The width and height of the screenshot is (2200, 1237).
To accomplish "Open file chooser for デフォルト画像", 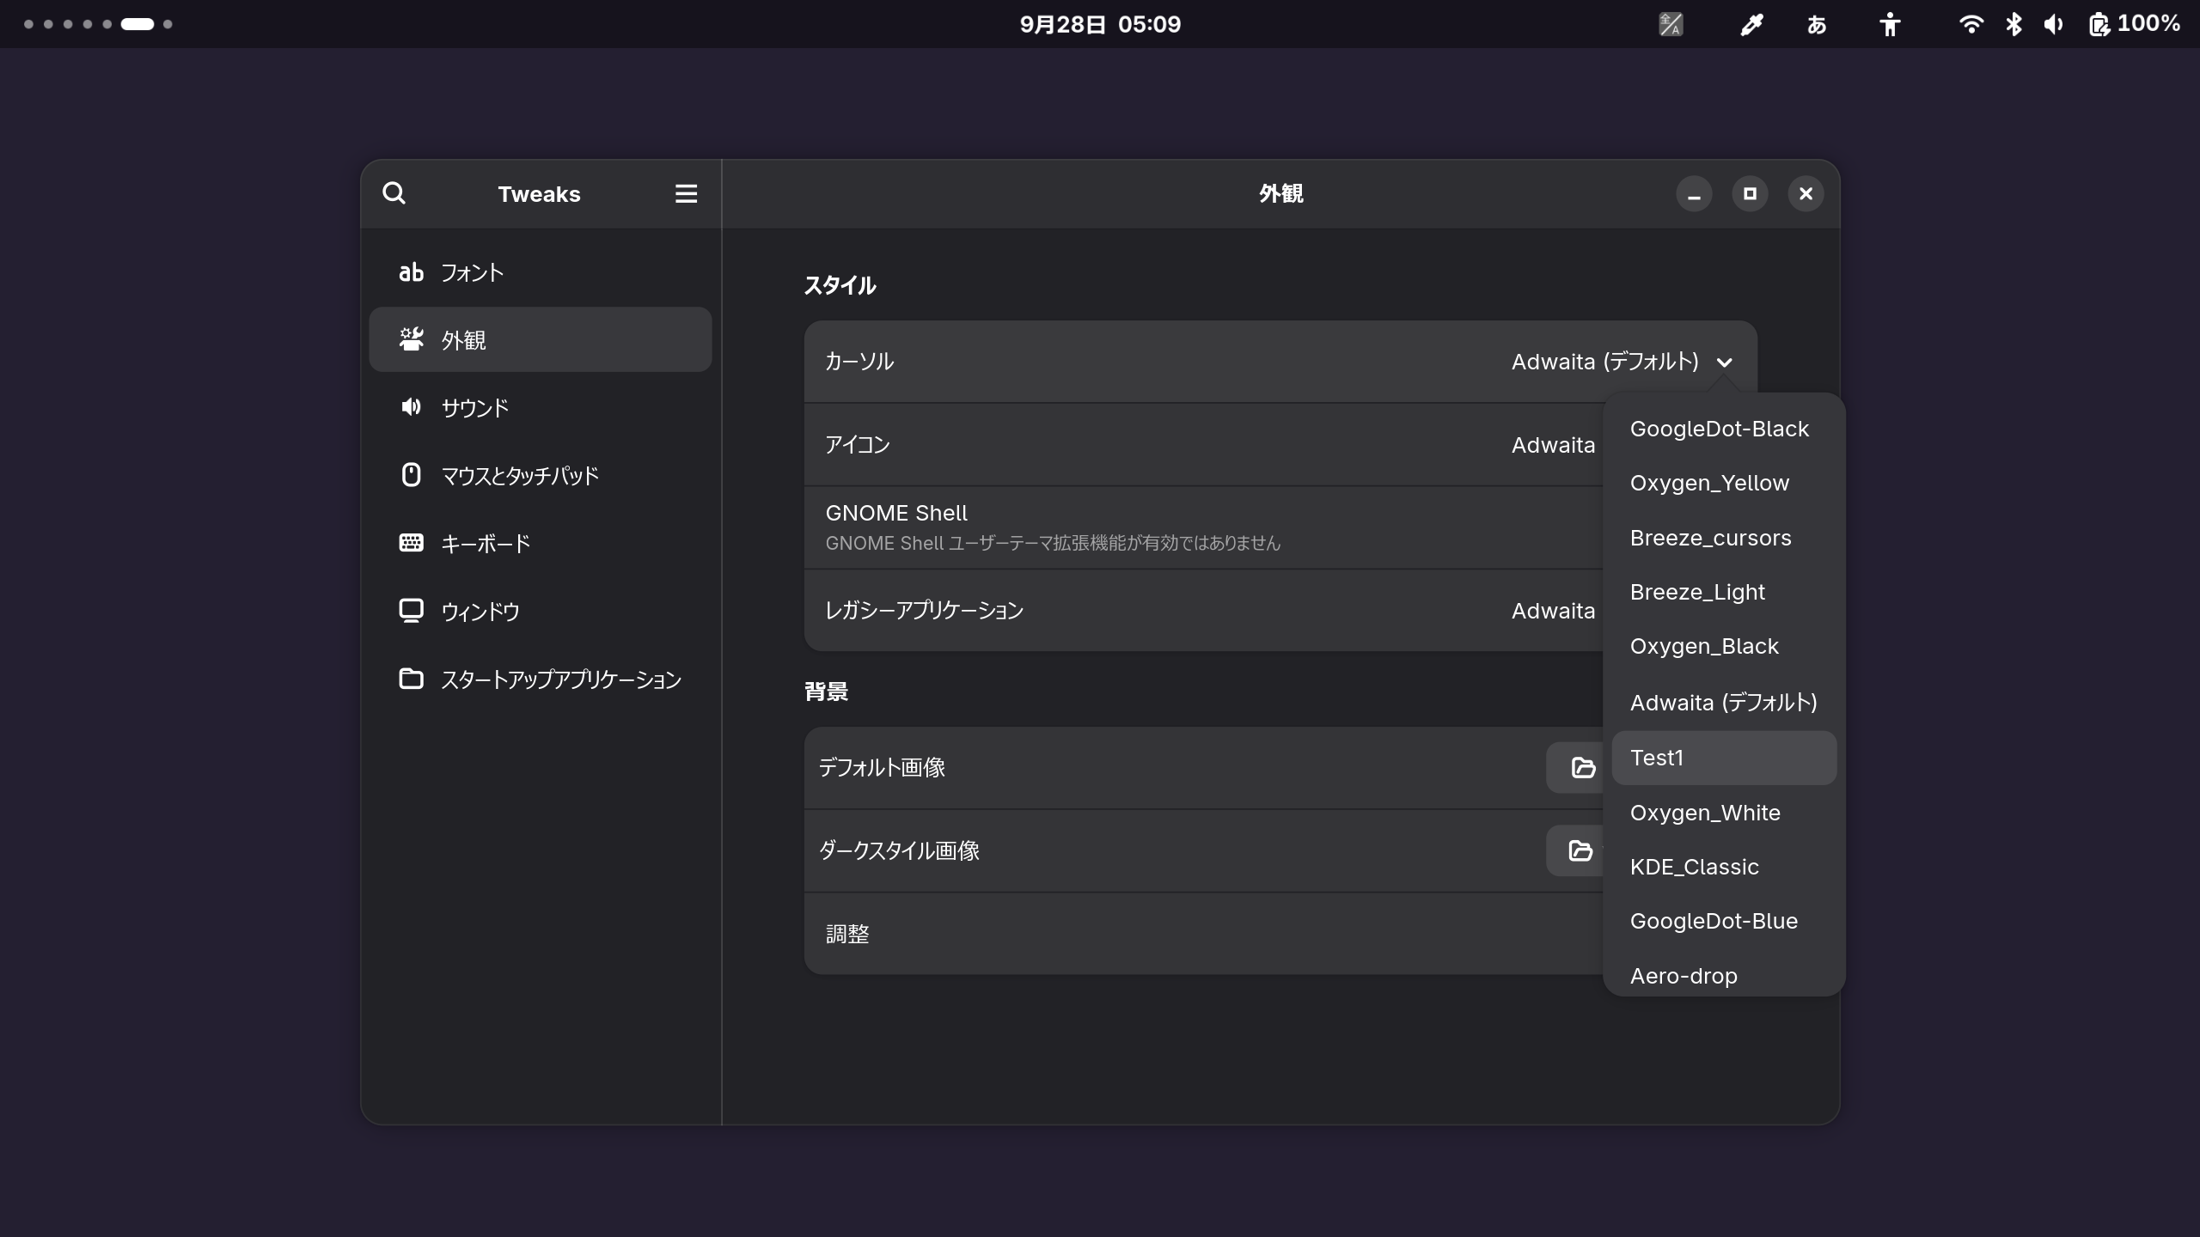I will pos(1575,767).
